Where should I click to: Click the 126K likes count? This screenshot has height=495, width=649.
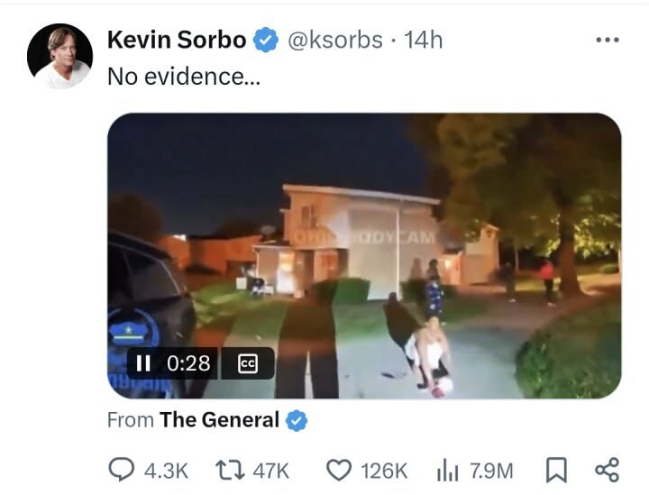384,471
